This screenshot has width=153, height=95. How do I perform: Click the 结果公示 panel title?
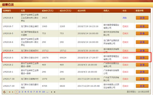pyautogui.click(x=8, y=5)
